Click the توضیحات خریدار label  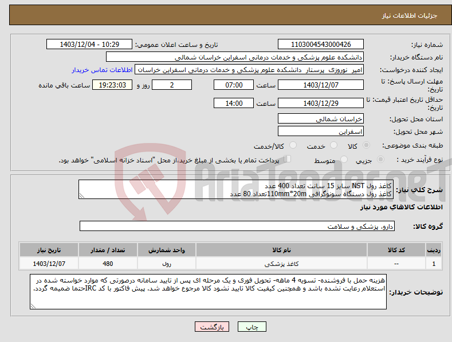coord(416,292)
